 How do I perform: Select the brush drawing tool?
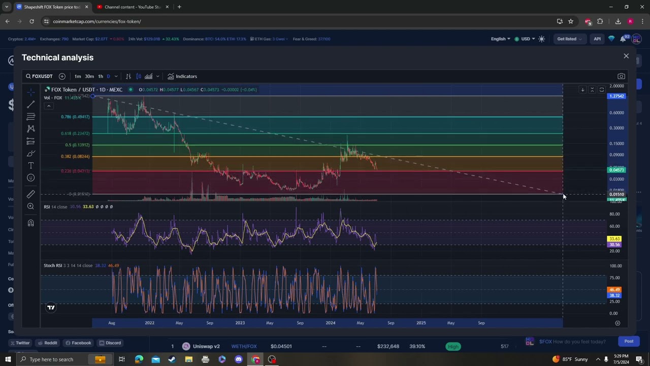pyautogui.click(x=30, y=153)
